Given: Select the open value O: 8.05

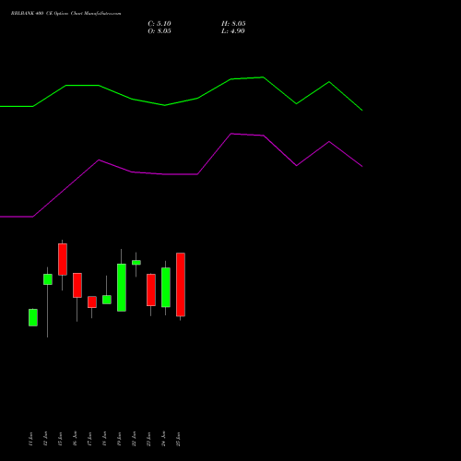Looking at the screenshot, I should coord(160,31).
